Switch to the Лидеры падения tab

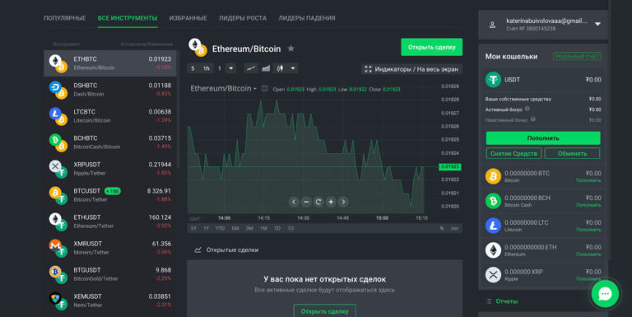(307, 18)
